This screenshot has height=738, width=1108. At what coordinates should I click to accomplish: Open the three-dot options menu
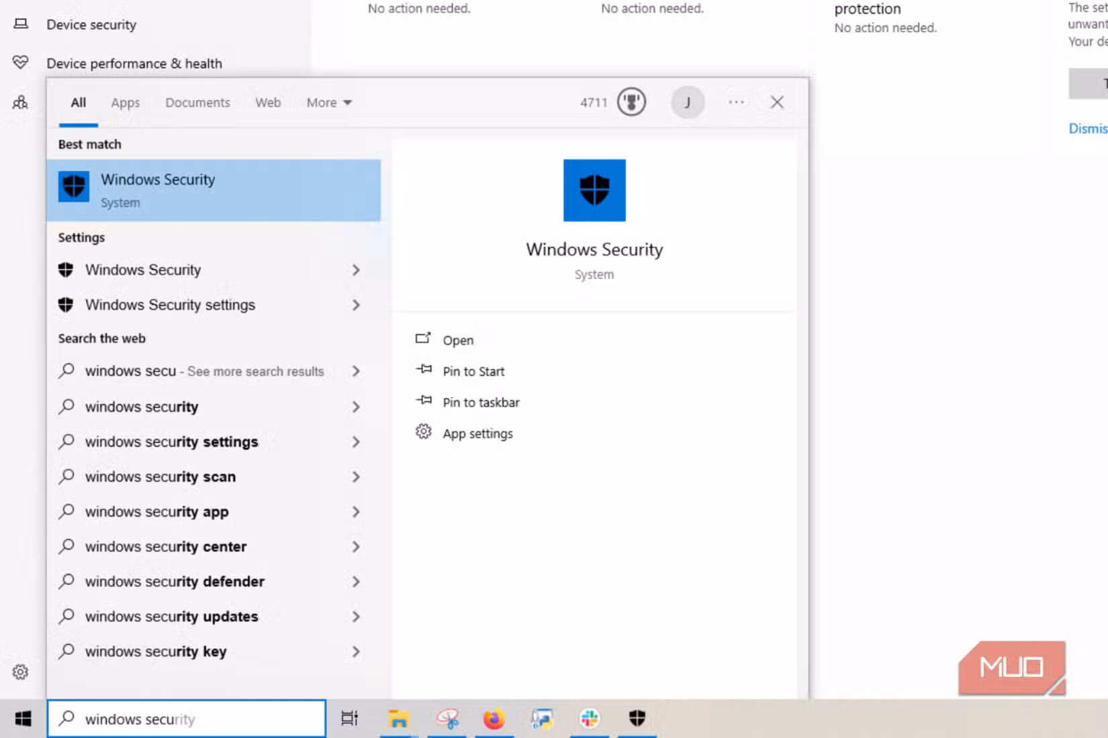click(x=736, y=102)
